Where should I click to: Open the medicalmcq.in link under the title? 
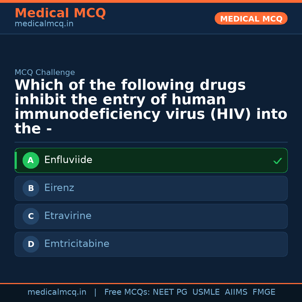[x=44, y=24]
